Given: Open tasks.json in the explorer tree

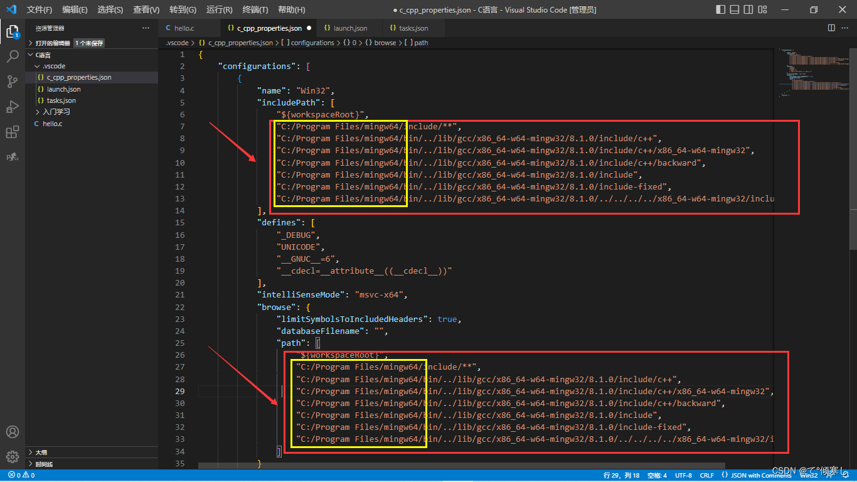Looking at the screenshot, I should click(x=92, y=100).
